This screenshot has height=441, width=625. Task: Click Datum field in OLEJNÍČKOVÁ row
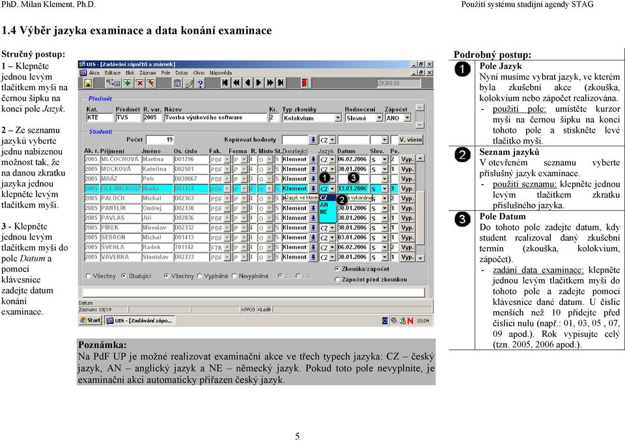pyautogui.click(x=353, y=189)
